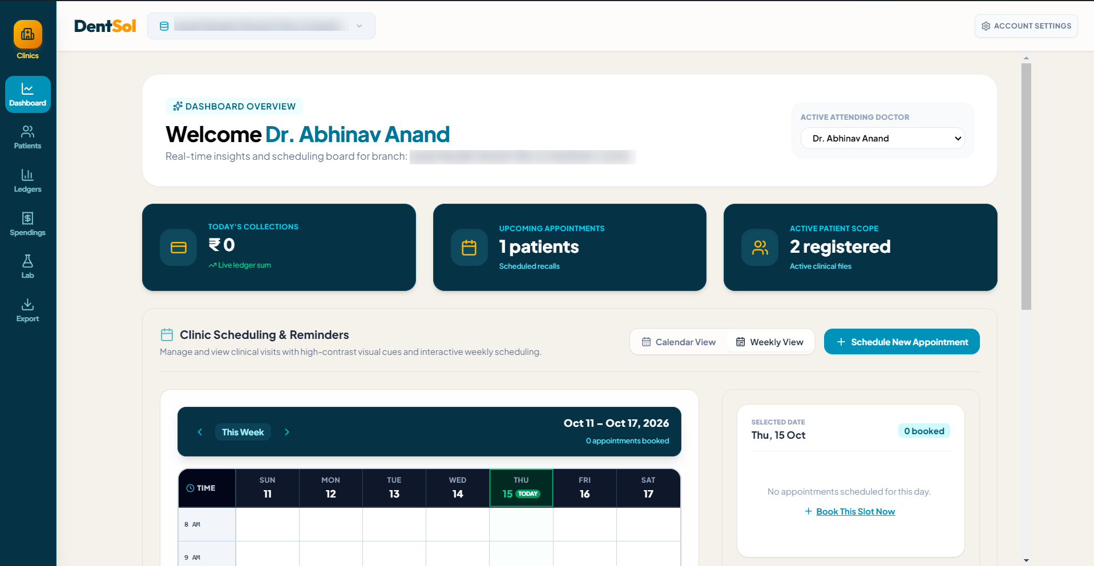Screen dimensions: 1094x566
Task: Switch to Calendar View tab
Action: (679, 342)
